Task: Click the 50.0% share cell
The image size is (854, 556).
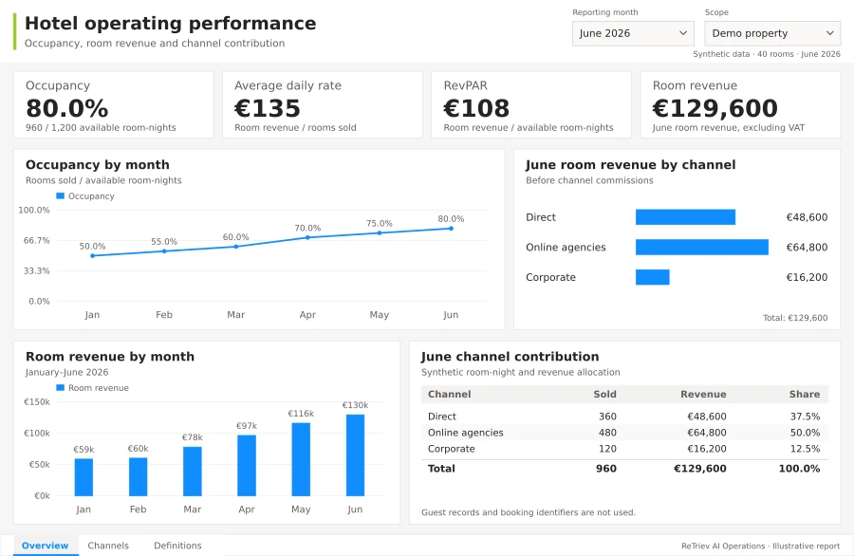Action: (805, 433)
